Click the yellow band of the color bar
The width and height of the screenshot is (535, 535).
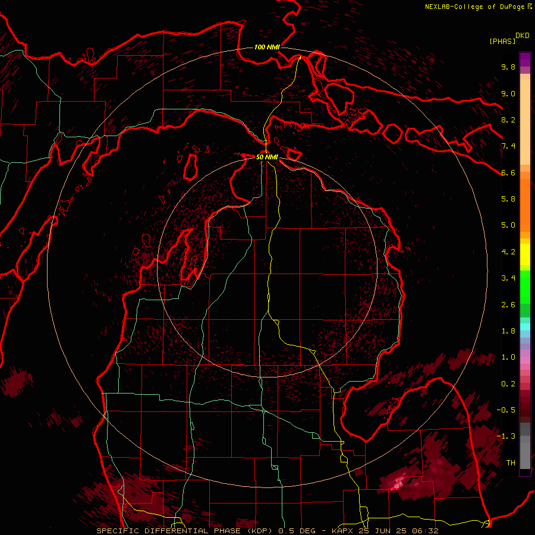pyautogui.click(x=525, y=254)
